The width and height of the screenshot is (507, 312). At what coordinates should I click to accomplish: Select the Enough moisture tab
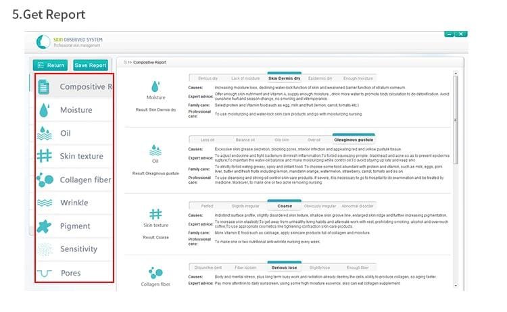[x=358, y=78]
